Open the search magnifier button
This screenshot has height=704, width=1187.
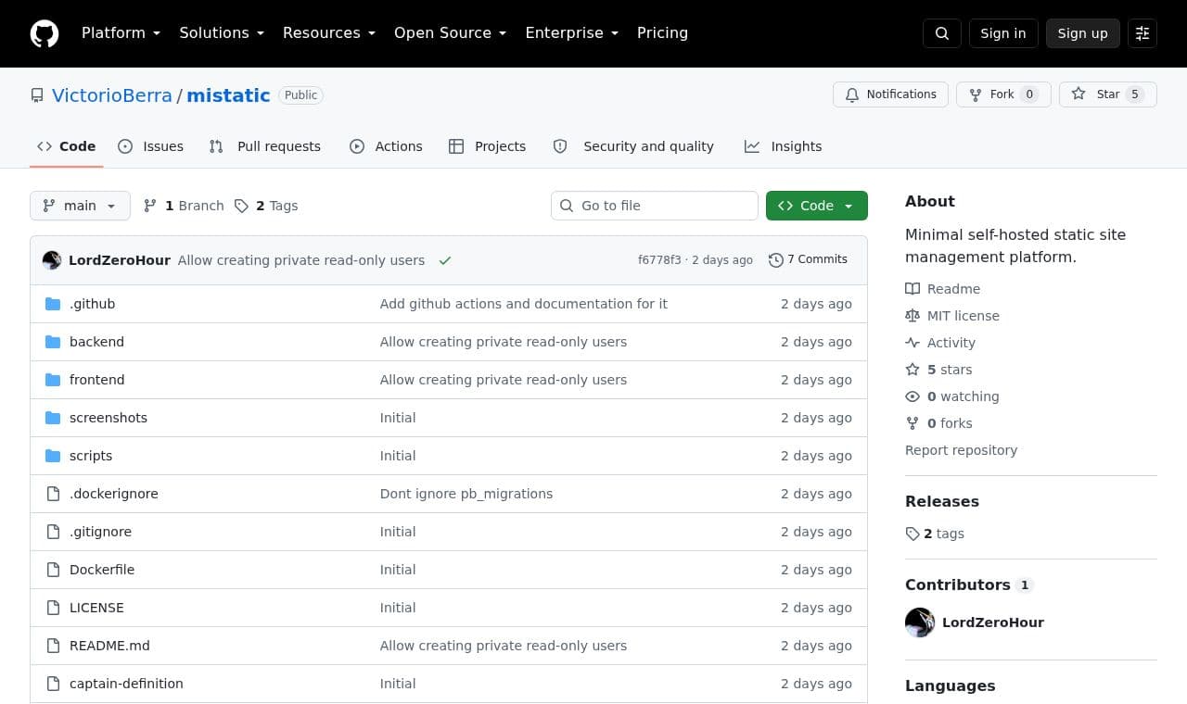pos(942,33)
